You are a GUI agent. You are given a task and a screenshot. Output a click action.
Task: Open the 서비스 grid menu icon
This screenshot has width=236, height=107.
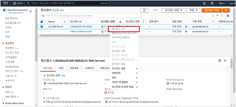pyautogui.click(x=14, y=3)
